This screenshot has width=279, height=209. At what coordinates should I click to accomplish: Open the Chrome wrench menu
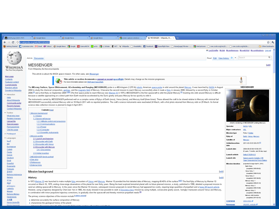(273, 42)
